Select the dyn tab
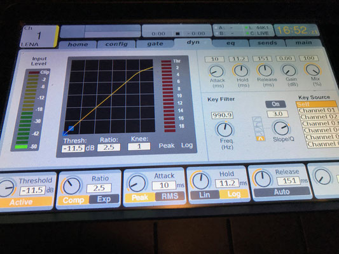Screen dimensions: 339x254 193,42
